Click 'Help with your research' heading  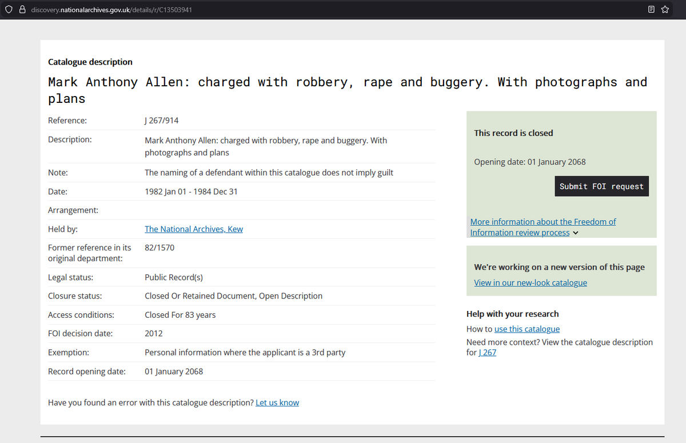pyautogui.click(x=513, y=314)
